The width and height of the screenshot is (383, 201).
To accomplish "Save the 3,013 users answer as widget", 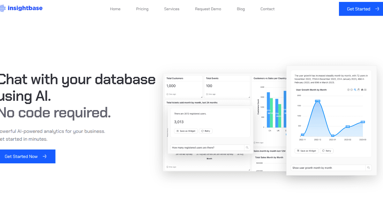I will [185, 131].
